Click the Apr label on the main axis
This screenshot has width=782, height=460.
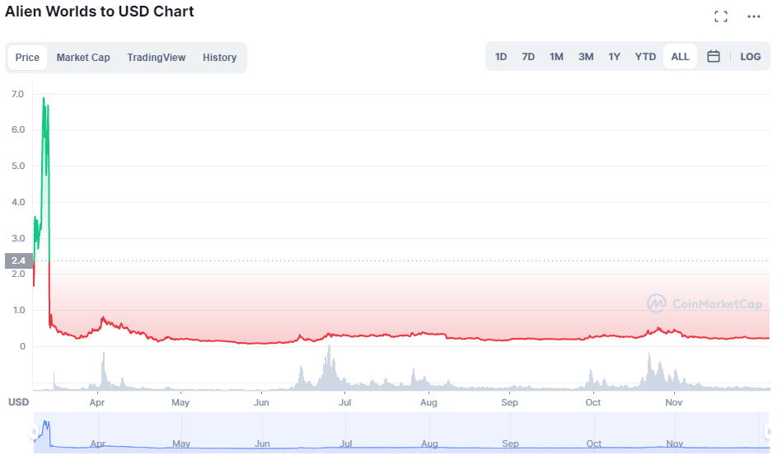(x=96, y=402)
